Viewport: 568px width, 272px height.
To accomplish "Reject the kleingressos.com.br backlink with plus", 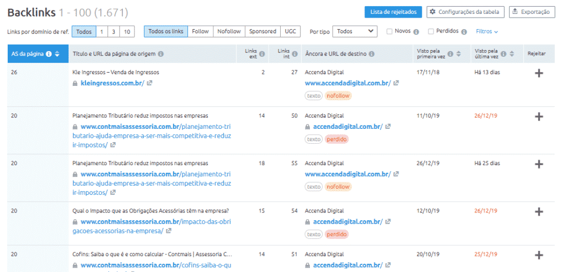I will [x=539, y=73].
